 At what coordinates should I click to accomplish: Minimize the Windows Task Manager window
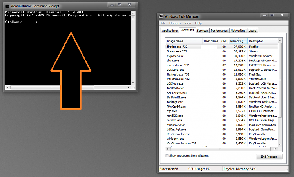[265, 15]
